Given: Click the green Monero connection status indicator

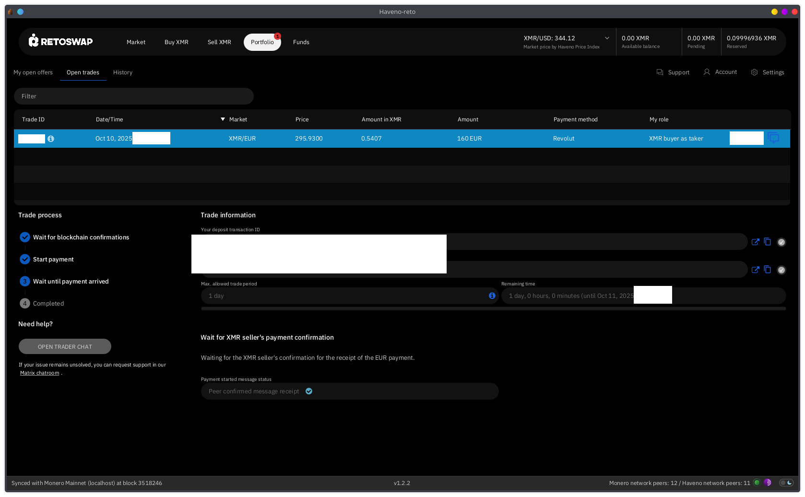Looking at the screenshot, I should tap(757, 483).
